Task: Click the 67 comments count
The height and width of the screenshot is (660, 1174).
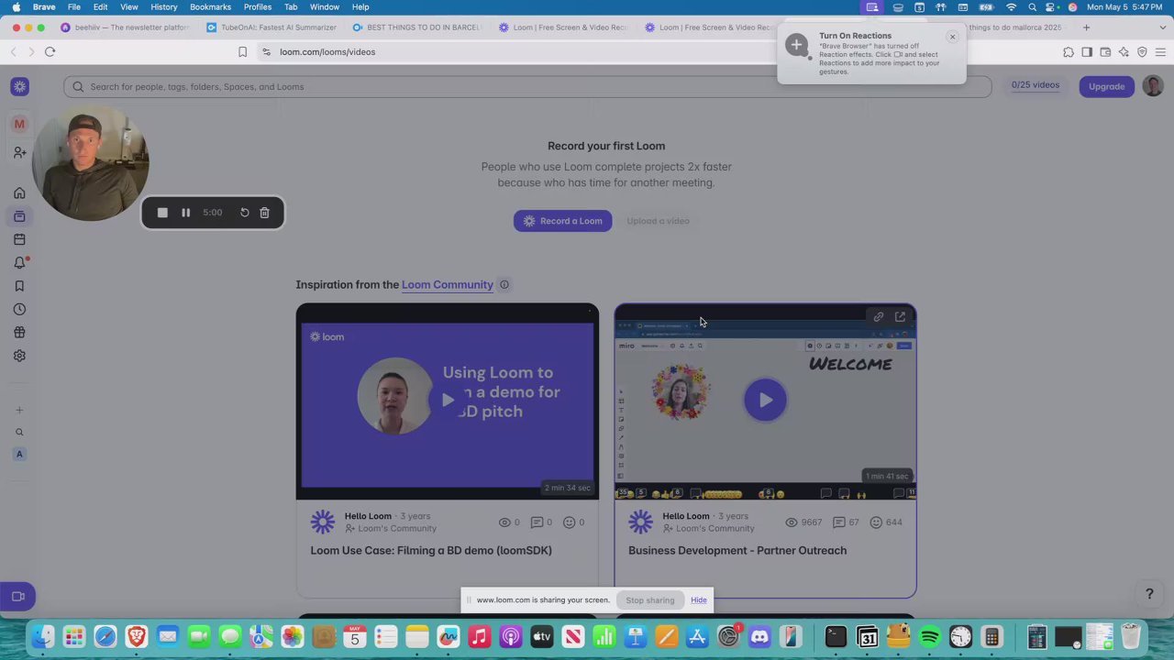Action: [x=846, y=522]
